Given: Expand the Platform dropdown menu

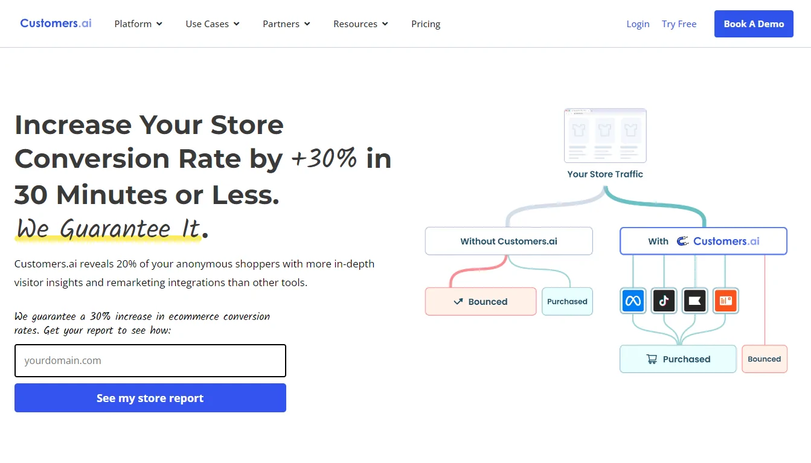Looking at the screenshot, I should (138, 24).
